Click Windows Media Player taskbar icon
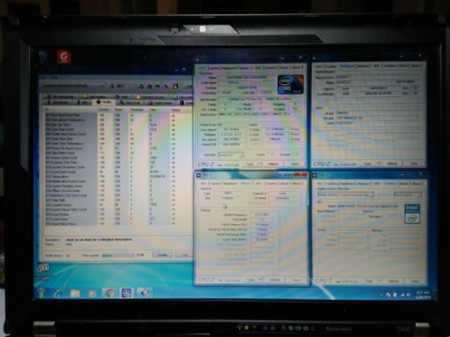The image size is (450, 337). (92, 293)
